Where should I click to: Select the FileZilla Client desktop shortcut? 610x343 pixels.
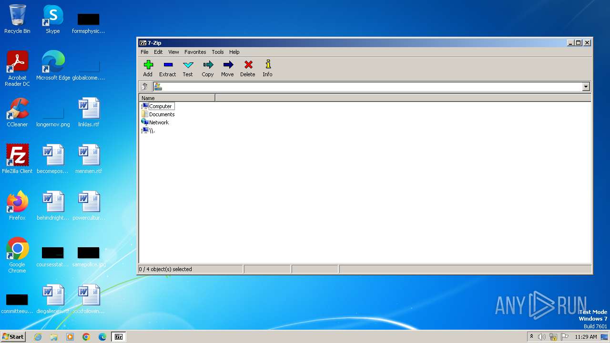tap(17, 159)
